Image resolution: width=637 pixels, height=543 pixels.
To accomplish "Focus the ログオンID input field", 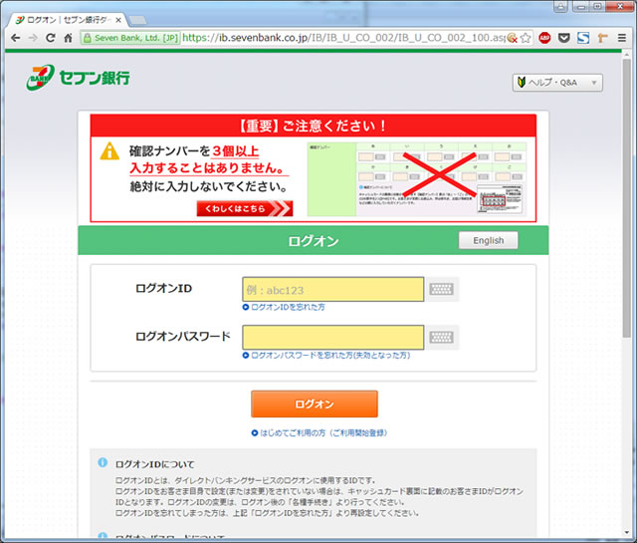I will (x=333, y=290).
